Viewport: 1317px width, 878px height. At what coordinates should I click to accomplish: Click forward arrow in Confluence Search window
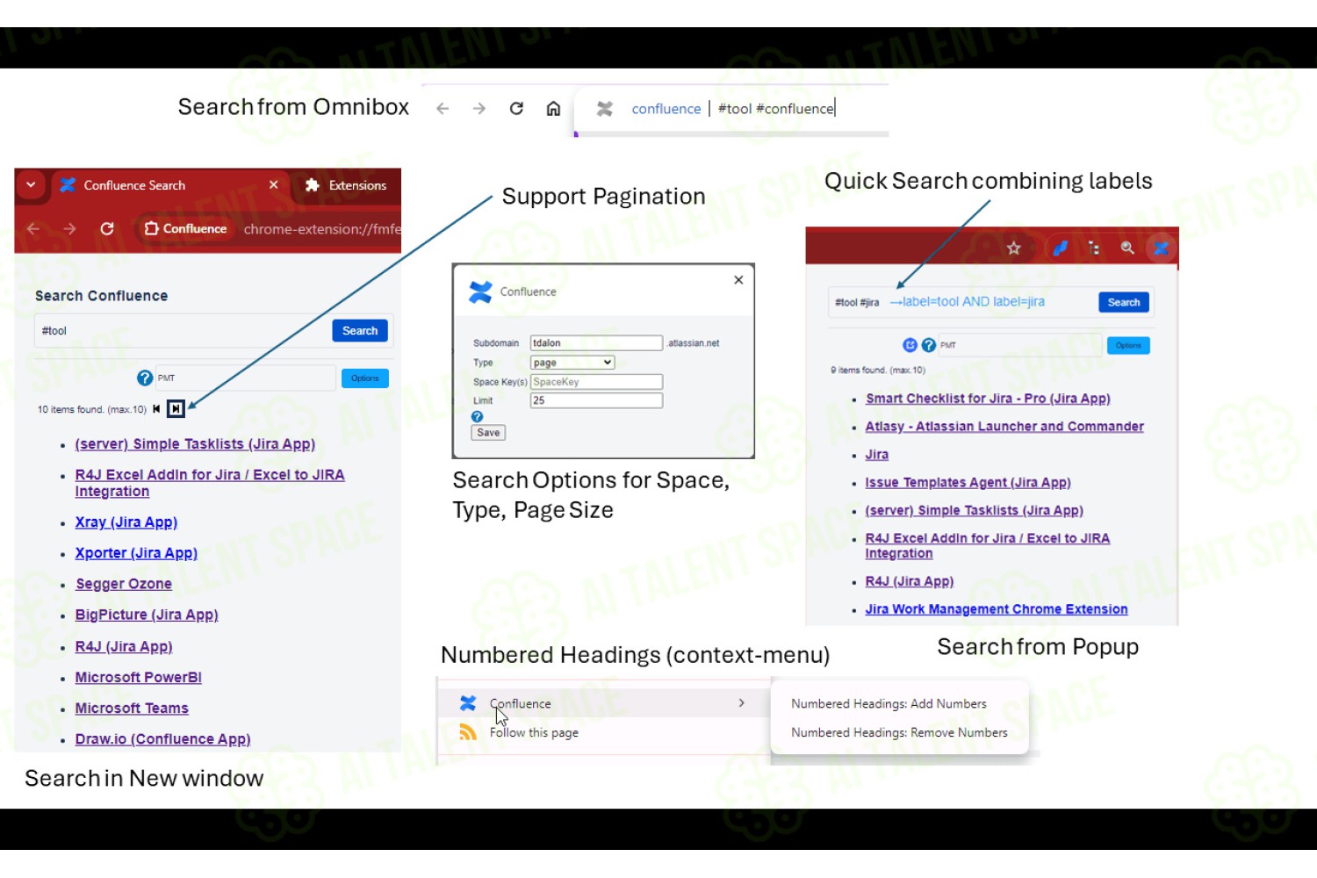point(69,229)
